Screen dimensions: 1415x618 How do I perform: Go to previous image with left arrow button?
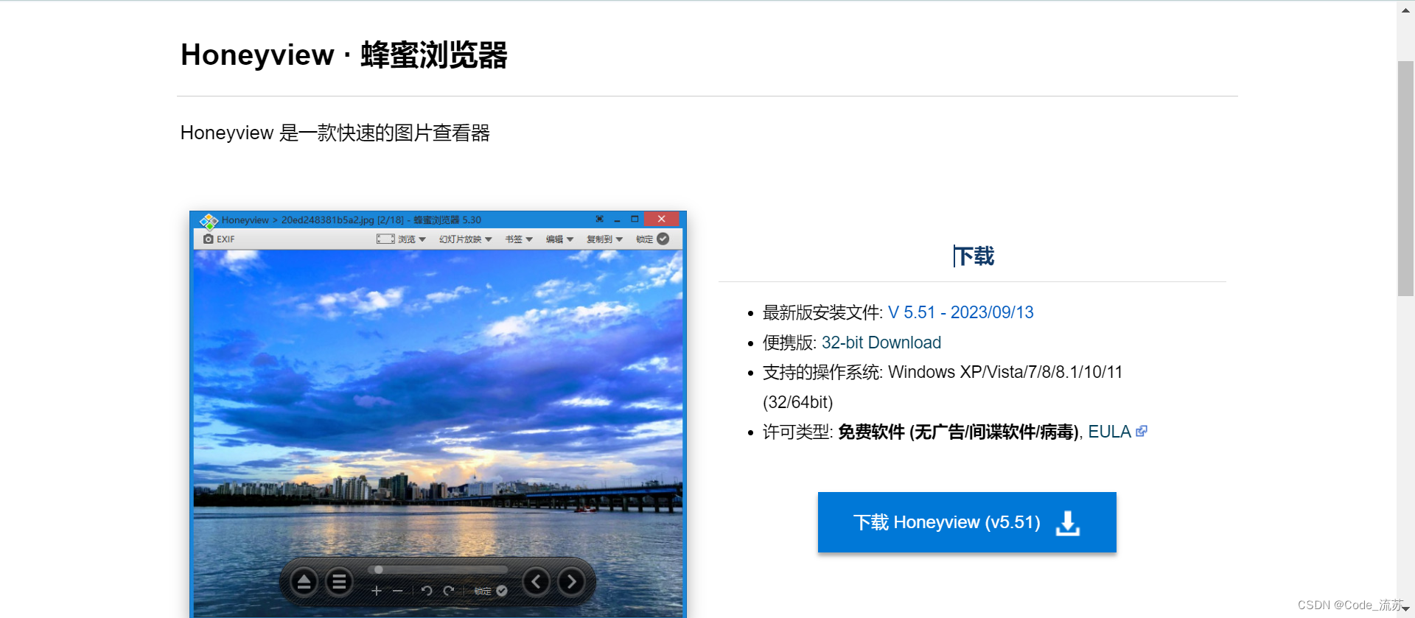[537, 582]
